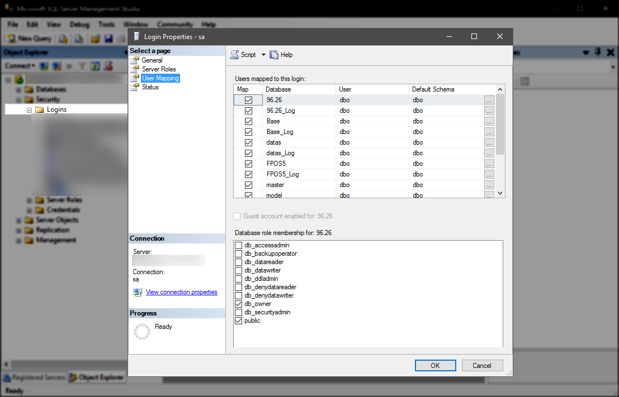Toggle Map checkbox for 96.26_Log
The width and height of the screenshot is (619, 397).
tap(248, 111)
